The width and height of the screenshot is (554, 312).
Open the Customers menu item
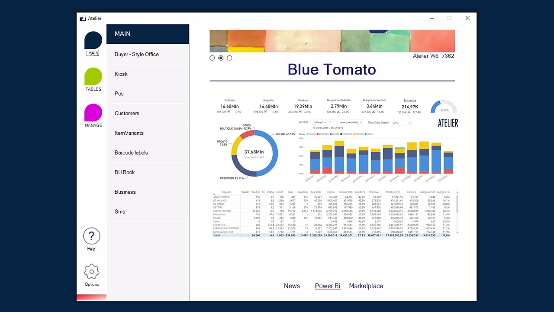click(148, 113)
